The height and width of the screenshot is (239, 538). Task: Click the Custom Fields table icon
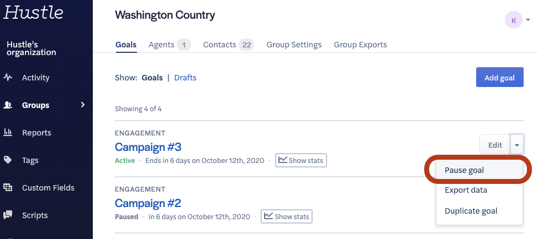(x=8, y=188)
